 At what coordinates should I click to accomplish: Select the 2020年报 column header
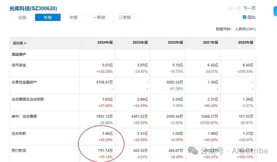coord(246,43)
